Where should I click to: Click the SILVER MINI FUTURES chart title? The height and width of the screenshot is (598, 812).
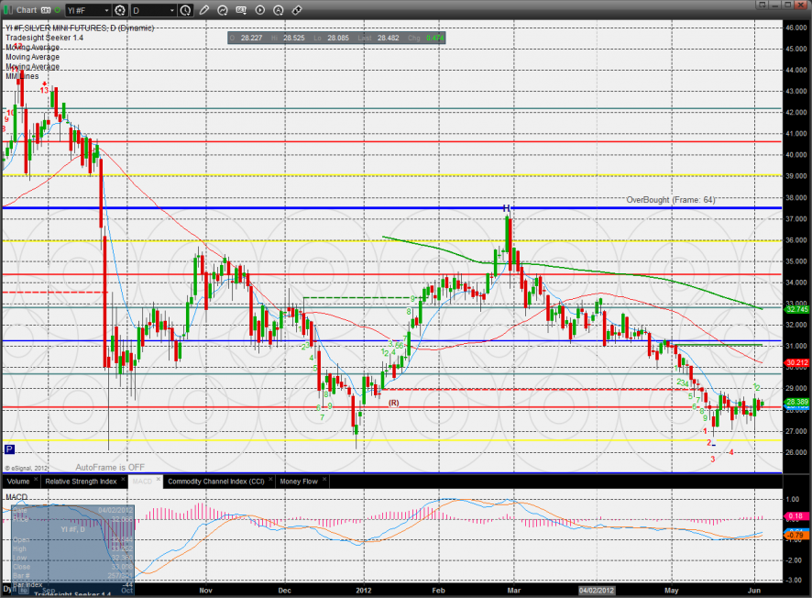click(x=80, y=28)
